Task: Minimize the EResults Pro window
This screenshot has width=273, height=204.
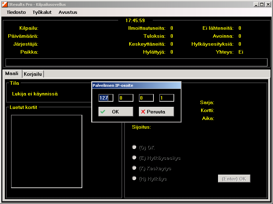Action: click(256, 4)
